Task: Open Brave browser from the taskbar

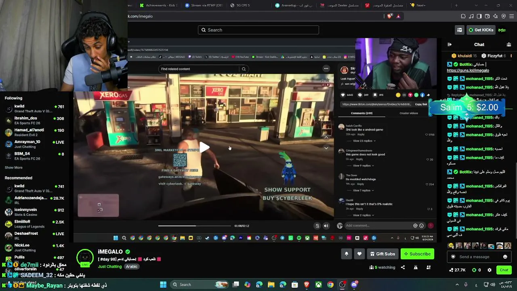Action: pos(307,285)
